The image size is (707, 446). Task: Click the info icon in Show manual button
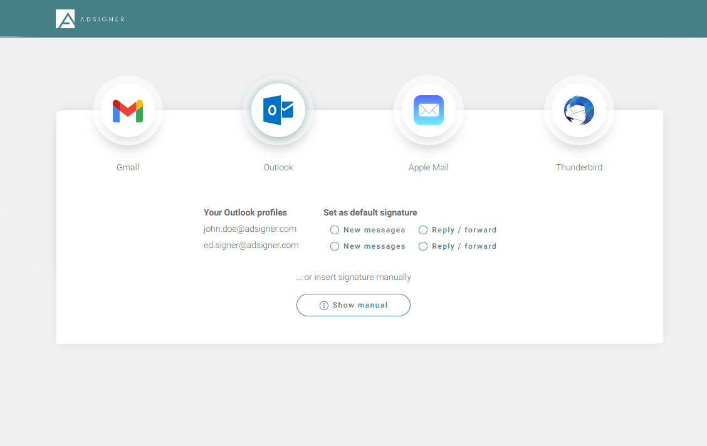[324, 306]
